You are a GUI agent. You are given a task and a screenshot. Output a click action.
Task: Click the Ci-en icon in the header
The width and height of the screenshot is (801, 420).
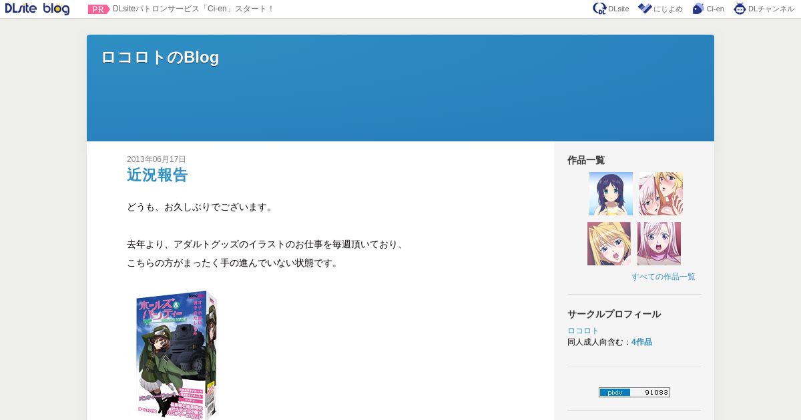(x=698, y=9)
